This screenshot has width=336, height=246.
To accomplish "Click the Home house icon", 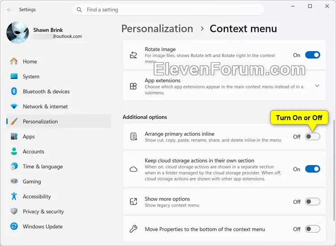I will pyautogui.click(x=14, y=61).
